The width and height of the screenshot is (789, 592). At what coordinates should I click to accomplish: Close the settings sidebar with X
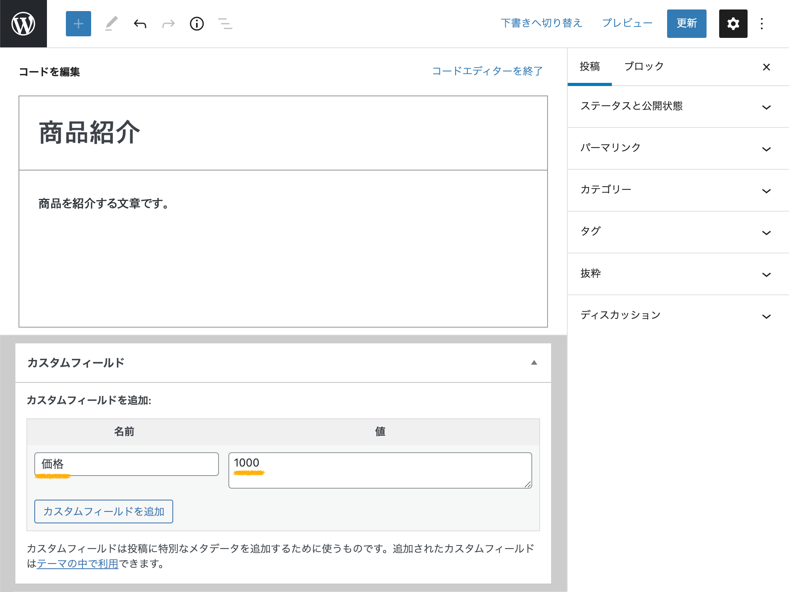767,67
